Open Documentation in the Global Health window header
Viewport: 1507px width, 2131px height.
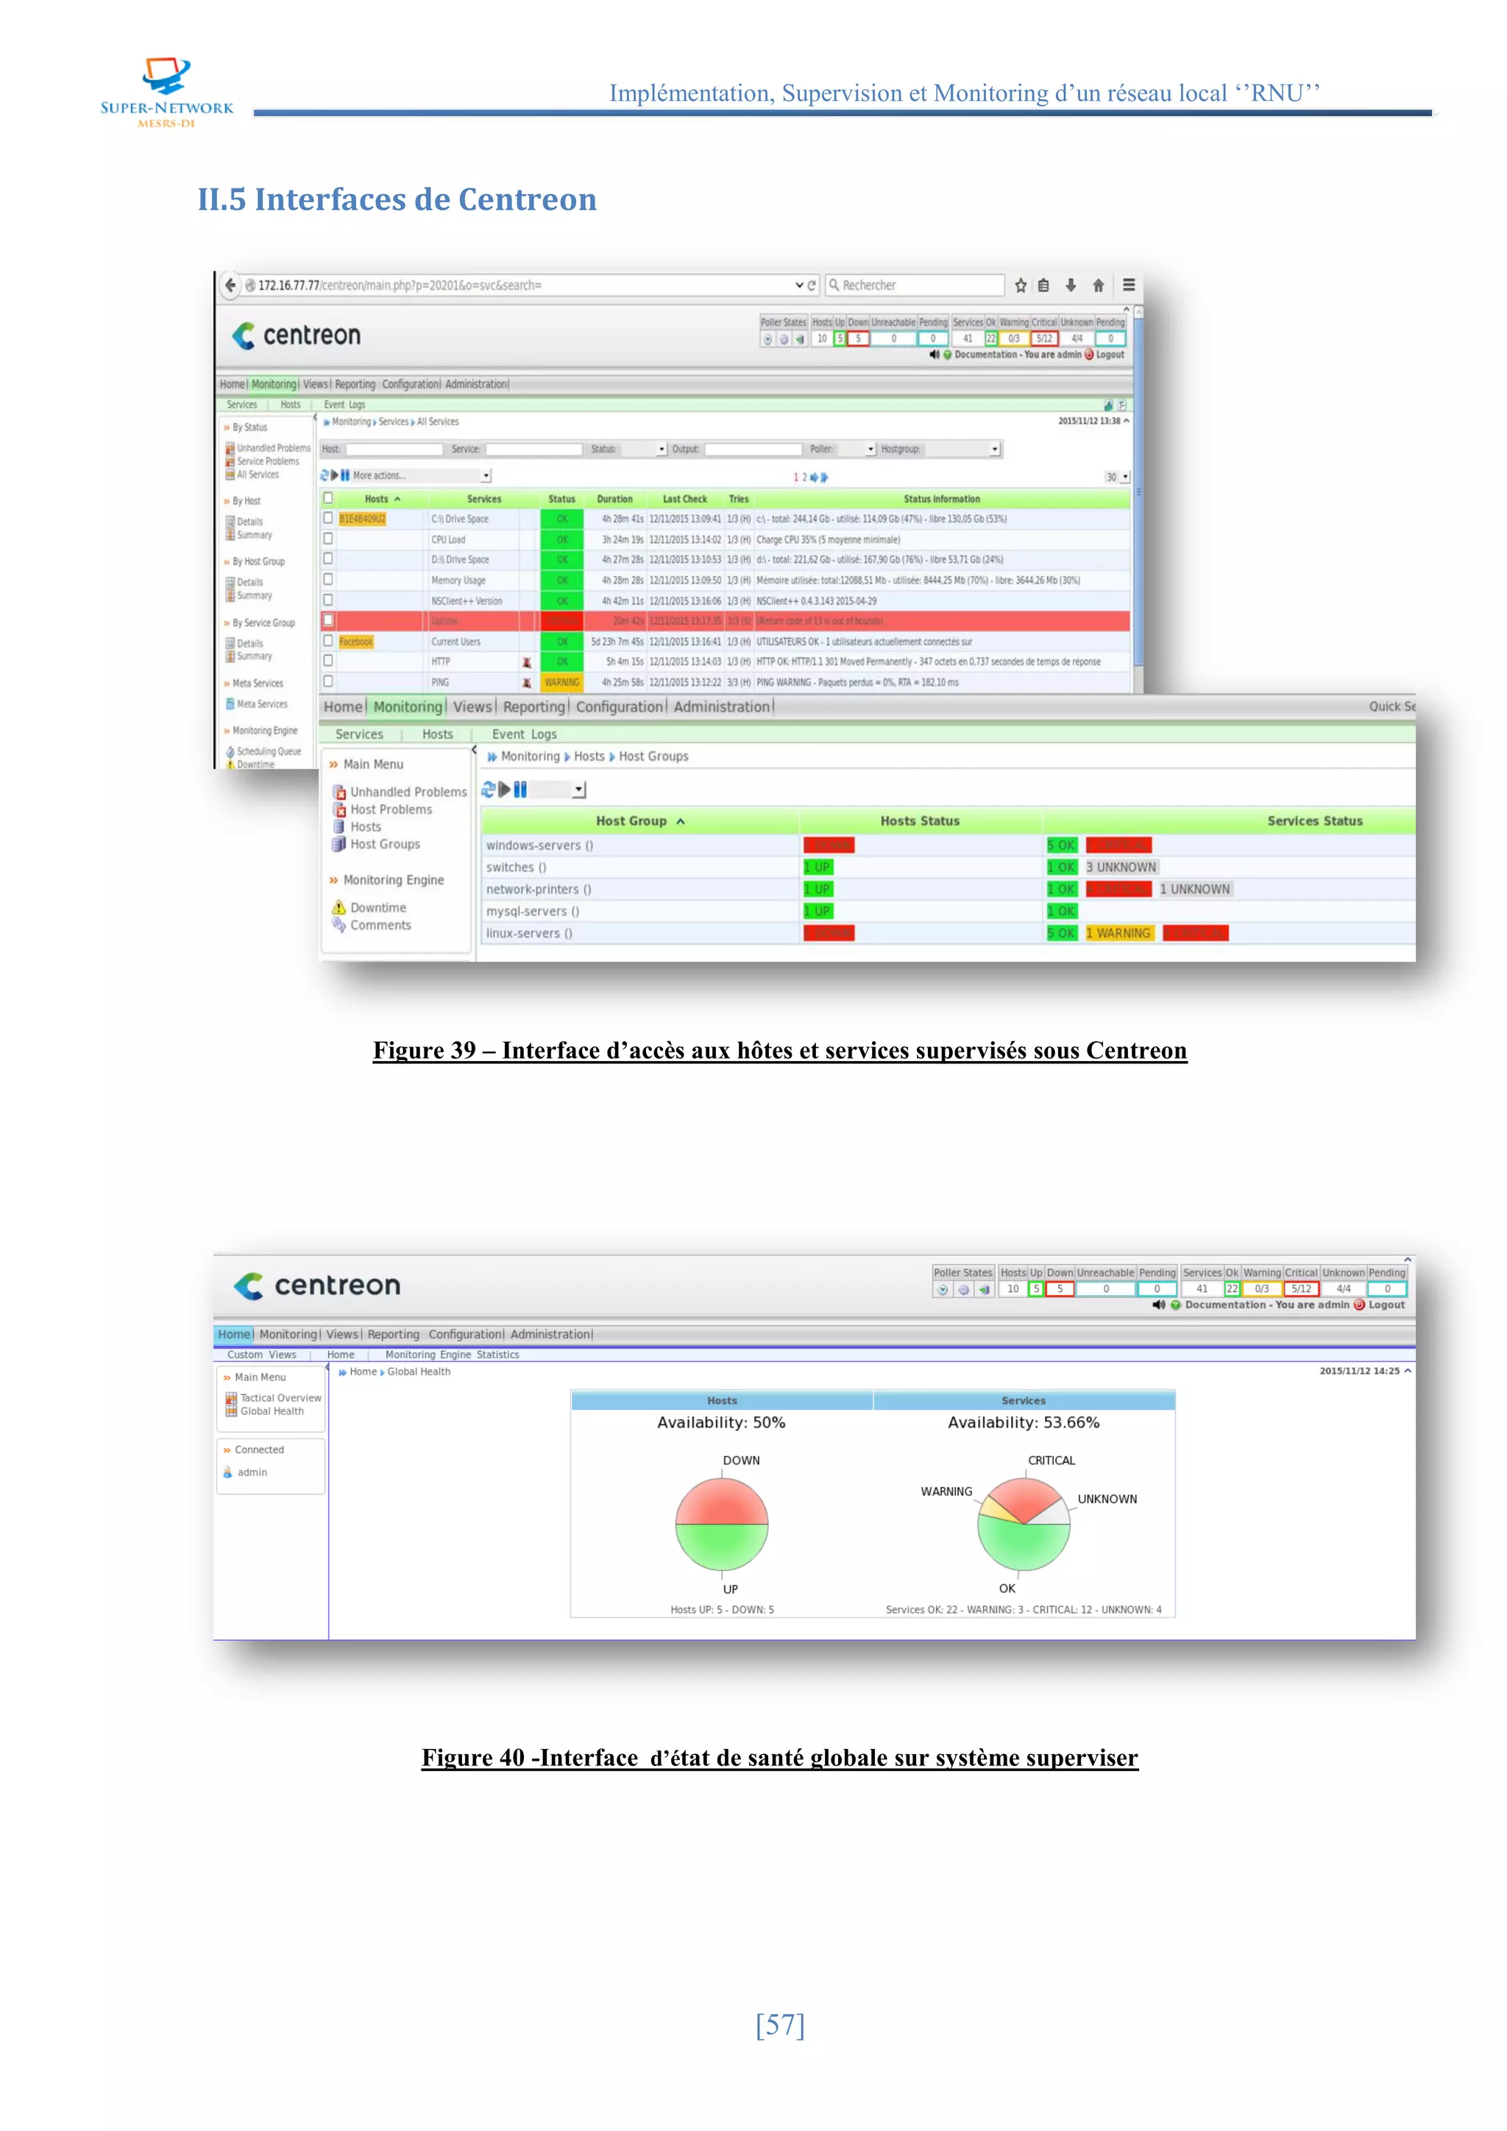point(1225,1305)
